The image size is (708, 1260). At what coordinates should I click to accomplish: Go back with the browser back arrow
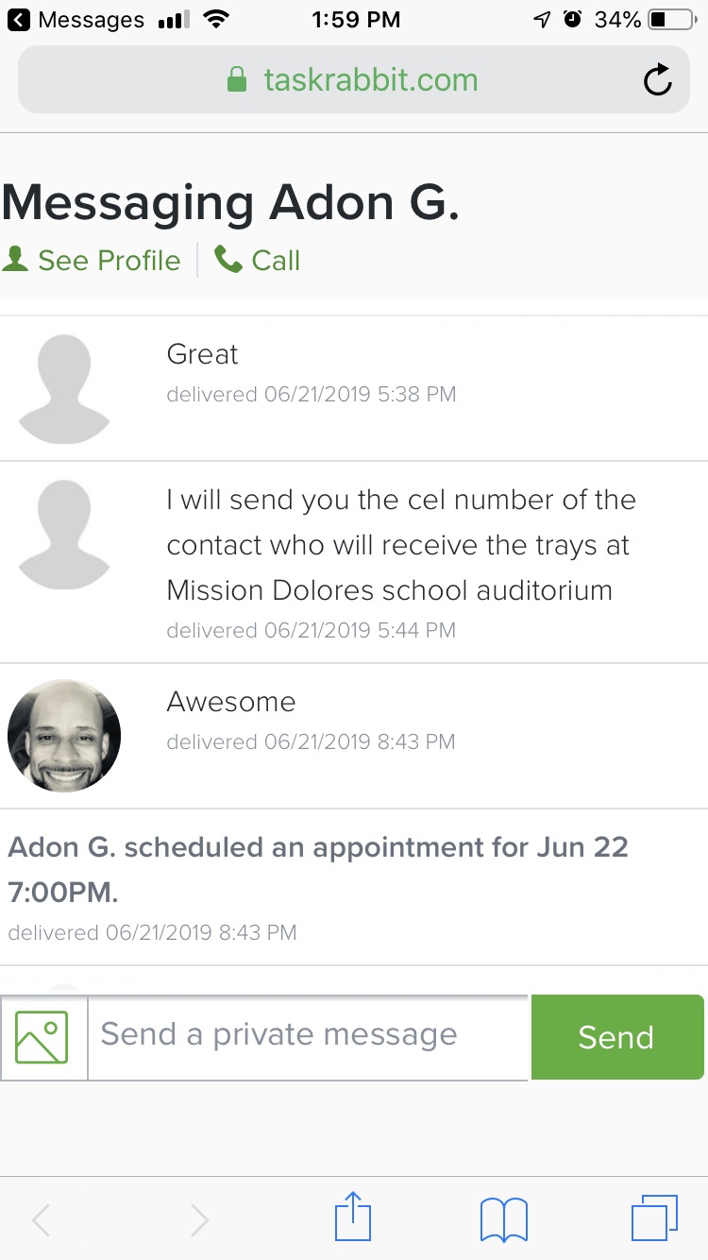click(42, 1219)
